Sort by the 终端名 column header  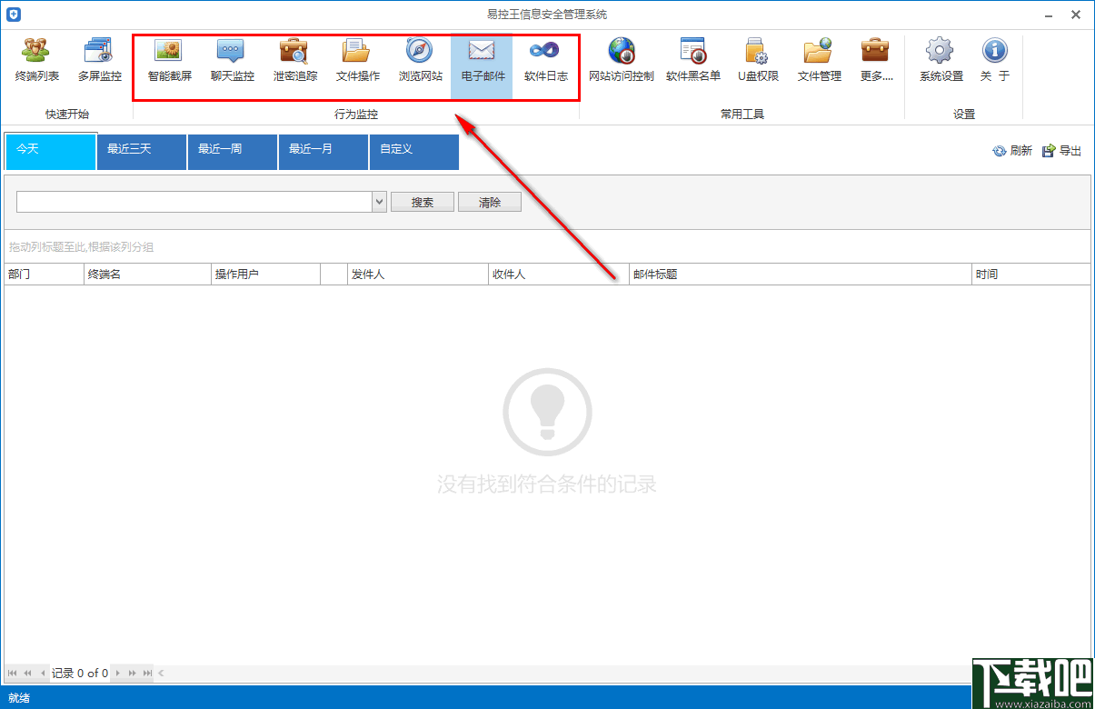(147, 274)
